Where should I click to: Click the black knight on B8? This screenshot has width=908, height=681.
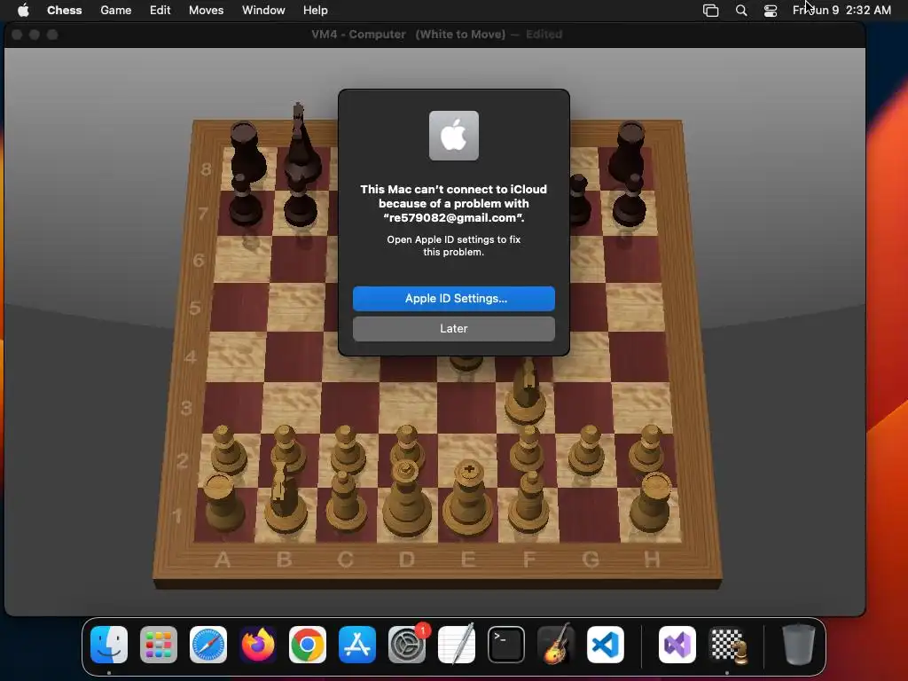tap(301, 142)
